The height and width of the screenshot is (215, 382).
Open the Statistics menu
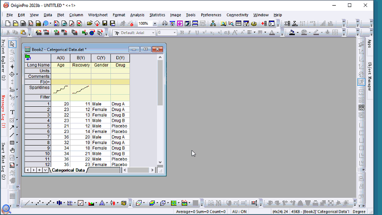pos(157,15)
